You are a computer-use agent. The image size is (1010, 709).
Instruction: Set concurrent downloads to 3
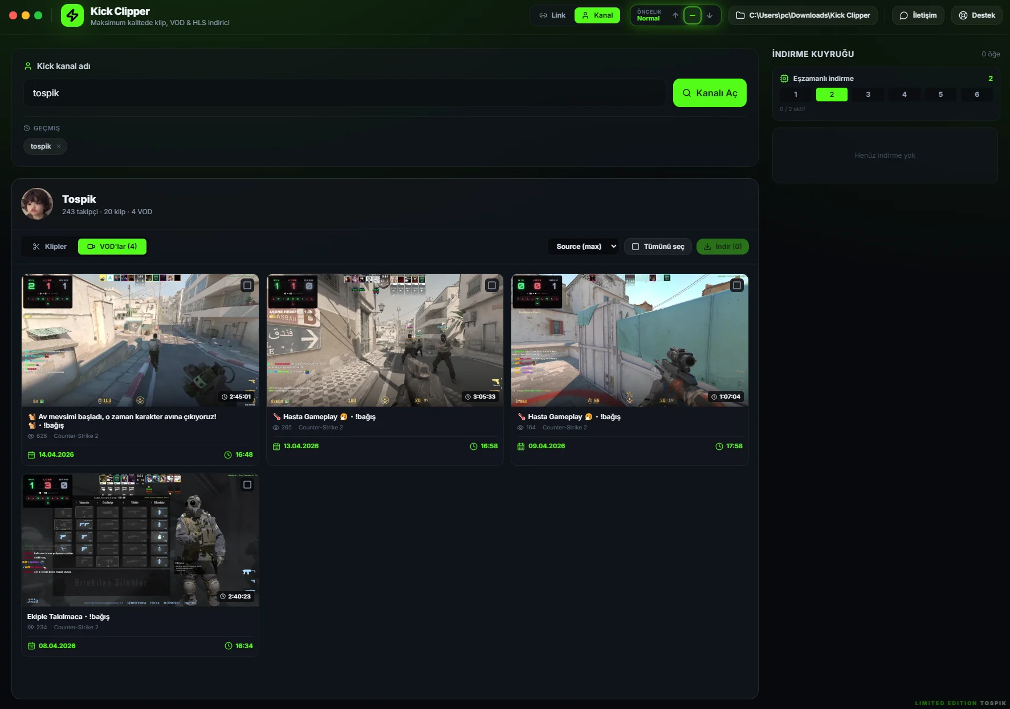point(868,95)
